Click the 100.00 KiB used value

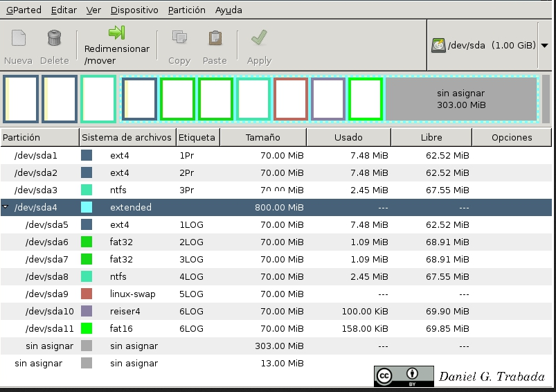pos(365,311)
